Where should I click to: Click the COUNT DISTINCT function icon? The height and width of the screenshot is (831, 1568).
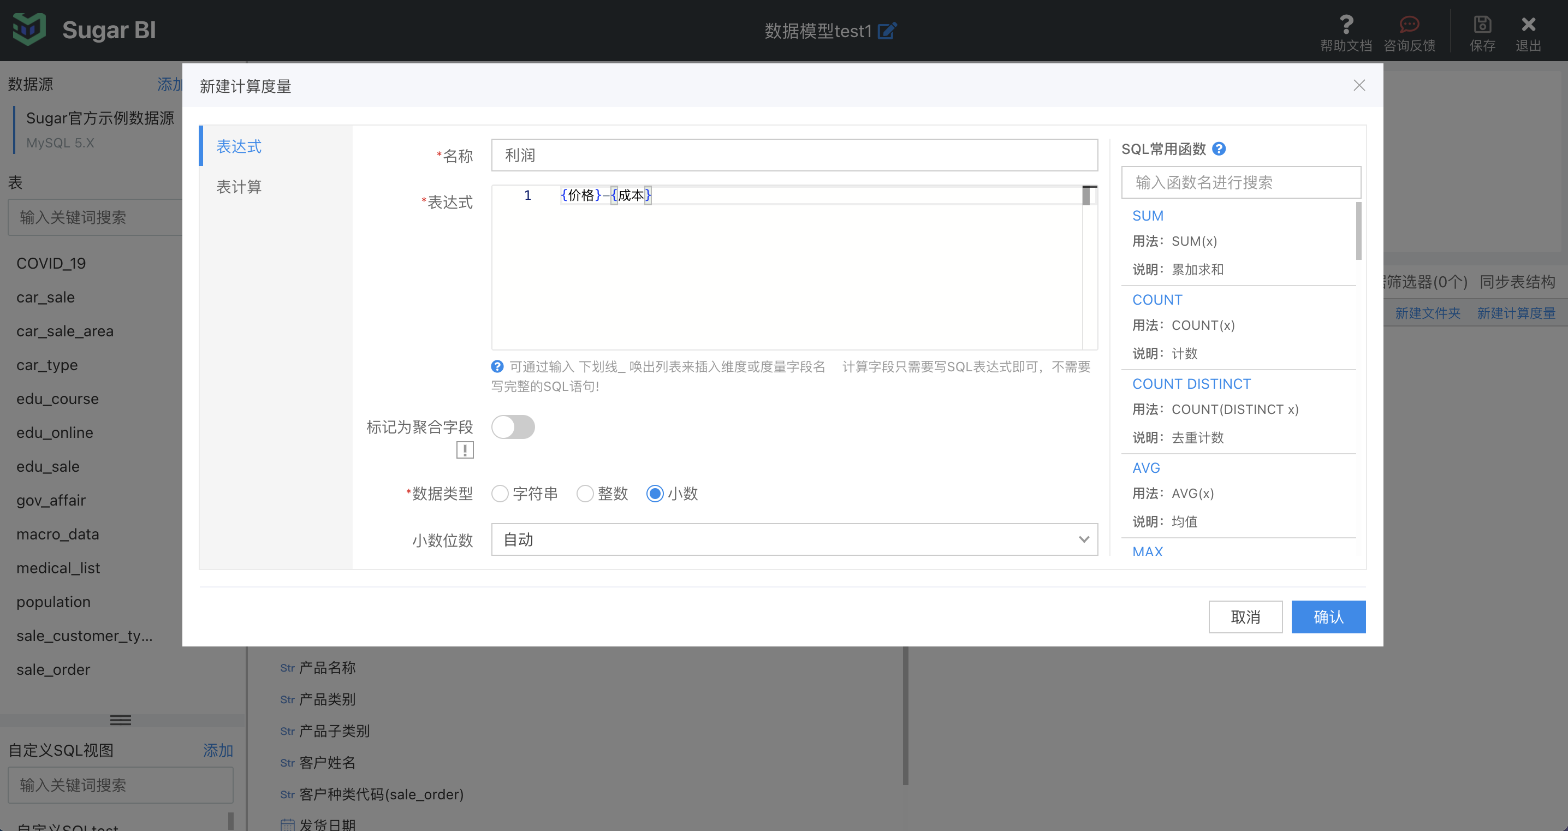click(x=1190, y=384)
